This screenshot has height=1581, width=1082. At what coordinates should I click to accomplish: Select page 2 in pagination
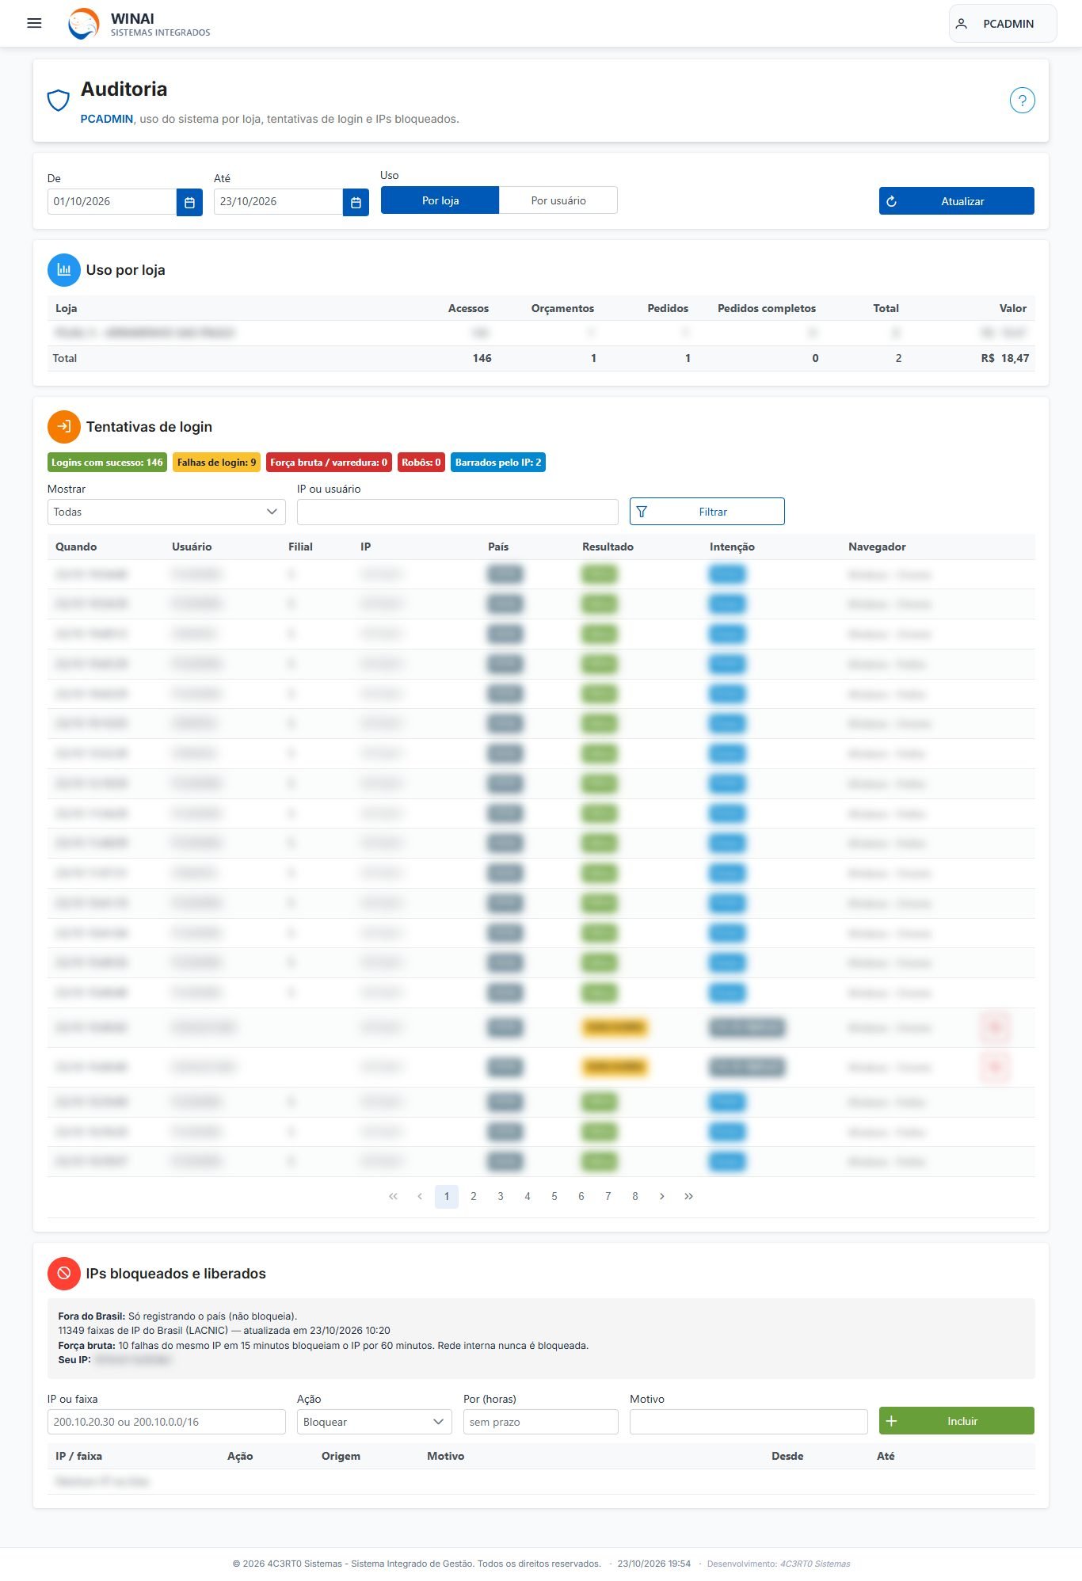tap(474, 1196)
